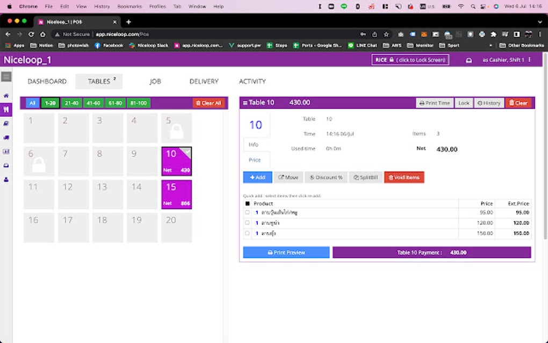
Task: Open the Table 10 panel hamburger menu
Action: (x=246, y=102)
